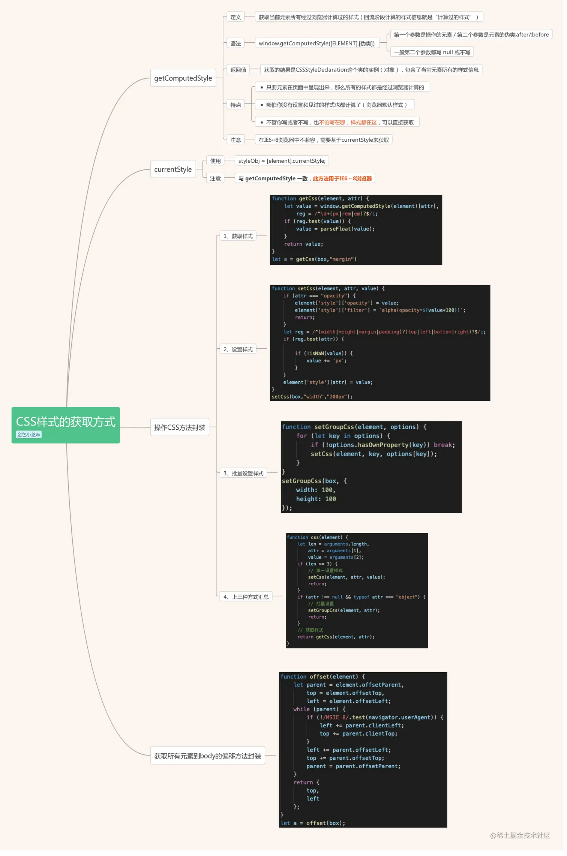Select the IE6~8 incompatibility note node
The height and width of the screenshot is (856, 567).
(325, 141)
